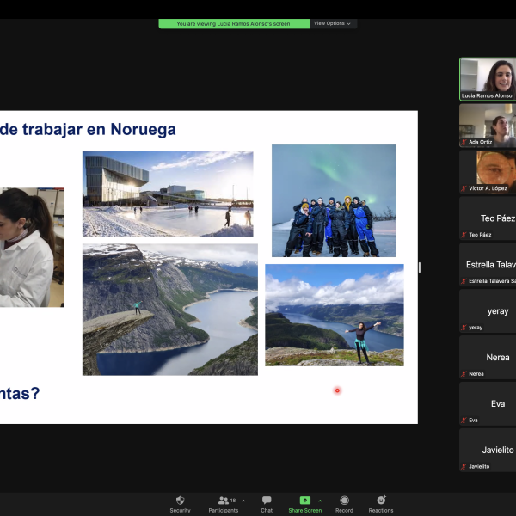Click the green Share Screen icon

click(304, 501)
